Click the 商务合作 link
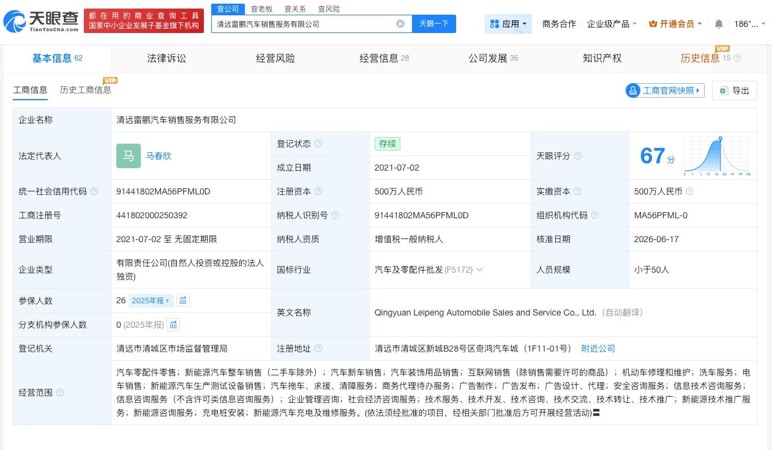This screenshot has height=450, width=772. (559, 24)
